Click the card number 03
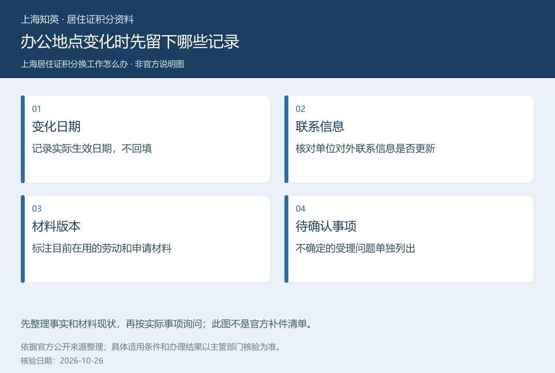Image resolution: width=555 pixels, height=373 pixels. (x=37, y=209)
